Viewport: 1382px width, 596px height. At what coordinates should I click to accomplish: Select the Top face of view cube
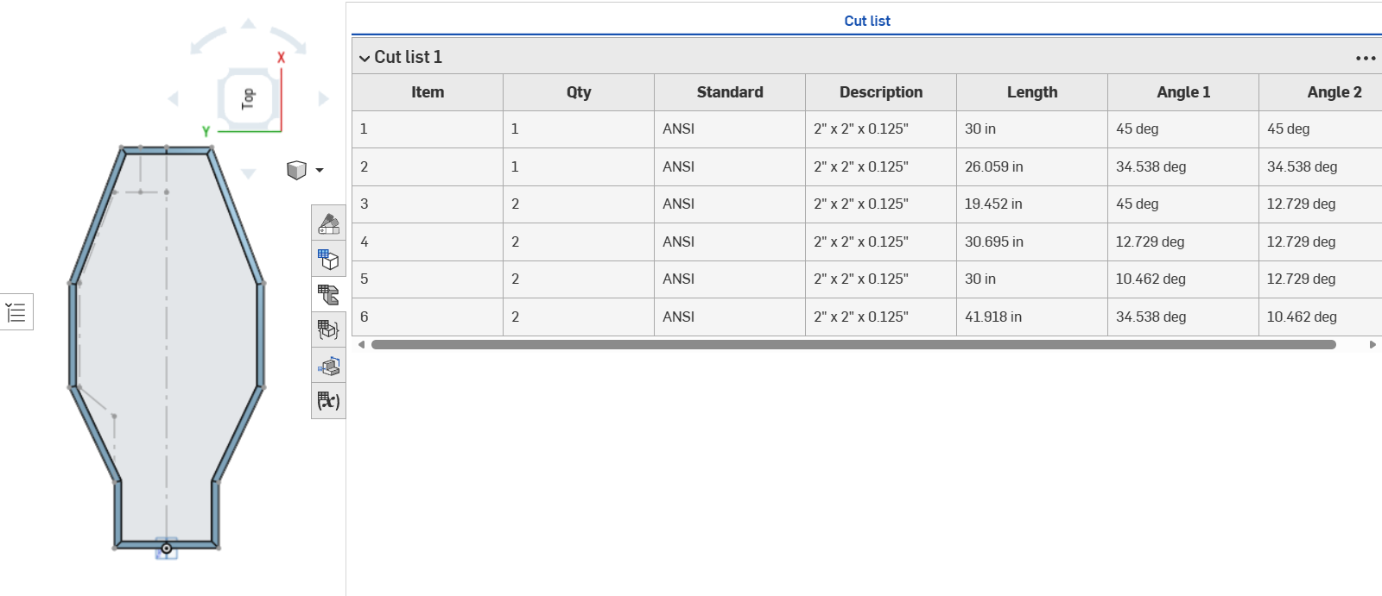(249, 98)
